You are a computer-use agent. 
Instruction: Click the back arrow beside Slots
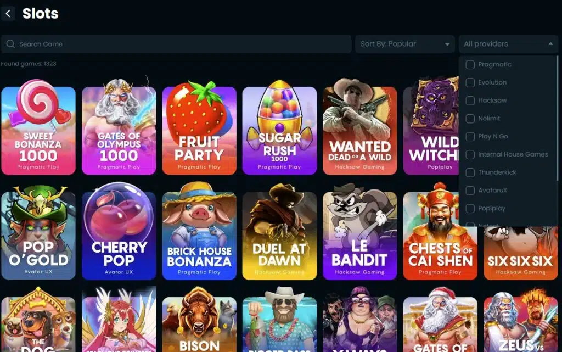(8, 14)
